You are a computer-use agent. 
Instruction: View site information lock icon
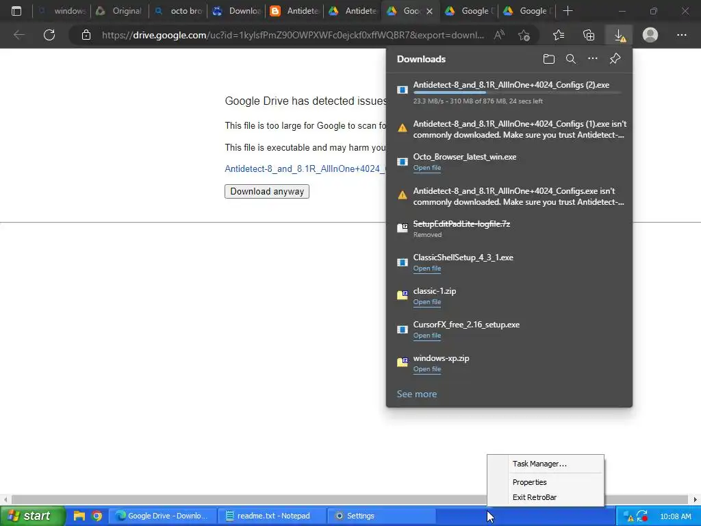[x=86, y=35]
